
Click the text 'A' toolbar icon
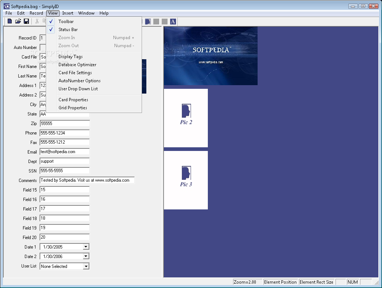click(173, 22)
